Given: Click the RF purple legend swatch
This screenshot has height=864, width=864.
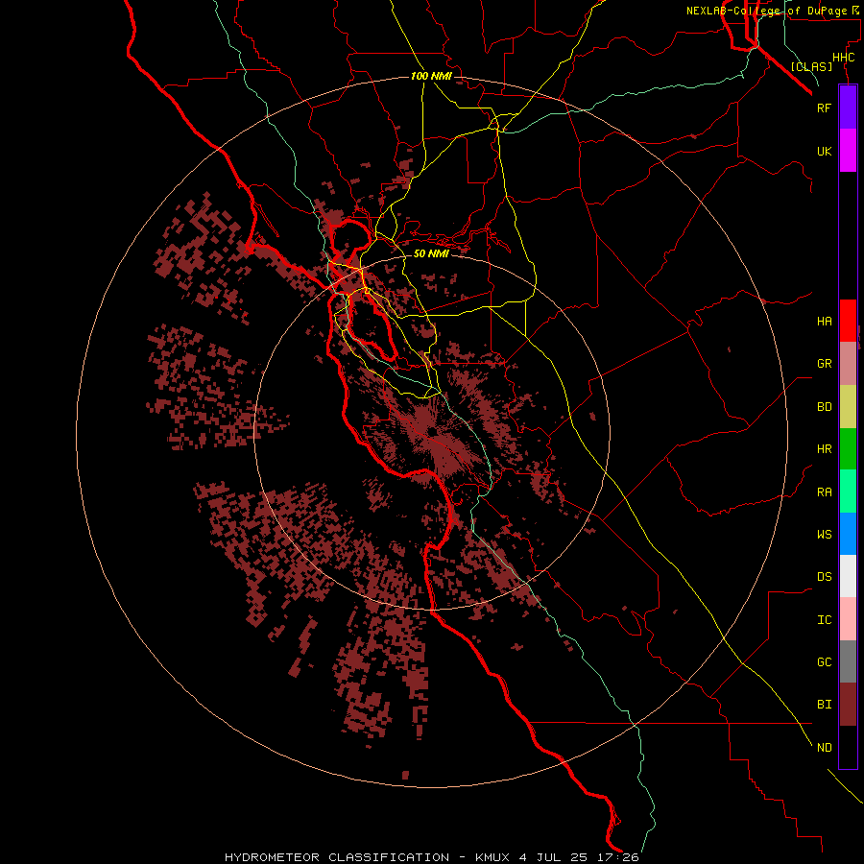Looking at the screenshot, I should (848, 108).
